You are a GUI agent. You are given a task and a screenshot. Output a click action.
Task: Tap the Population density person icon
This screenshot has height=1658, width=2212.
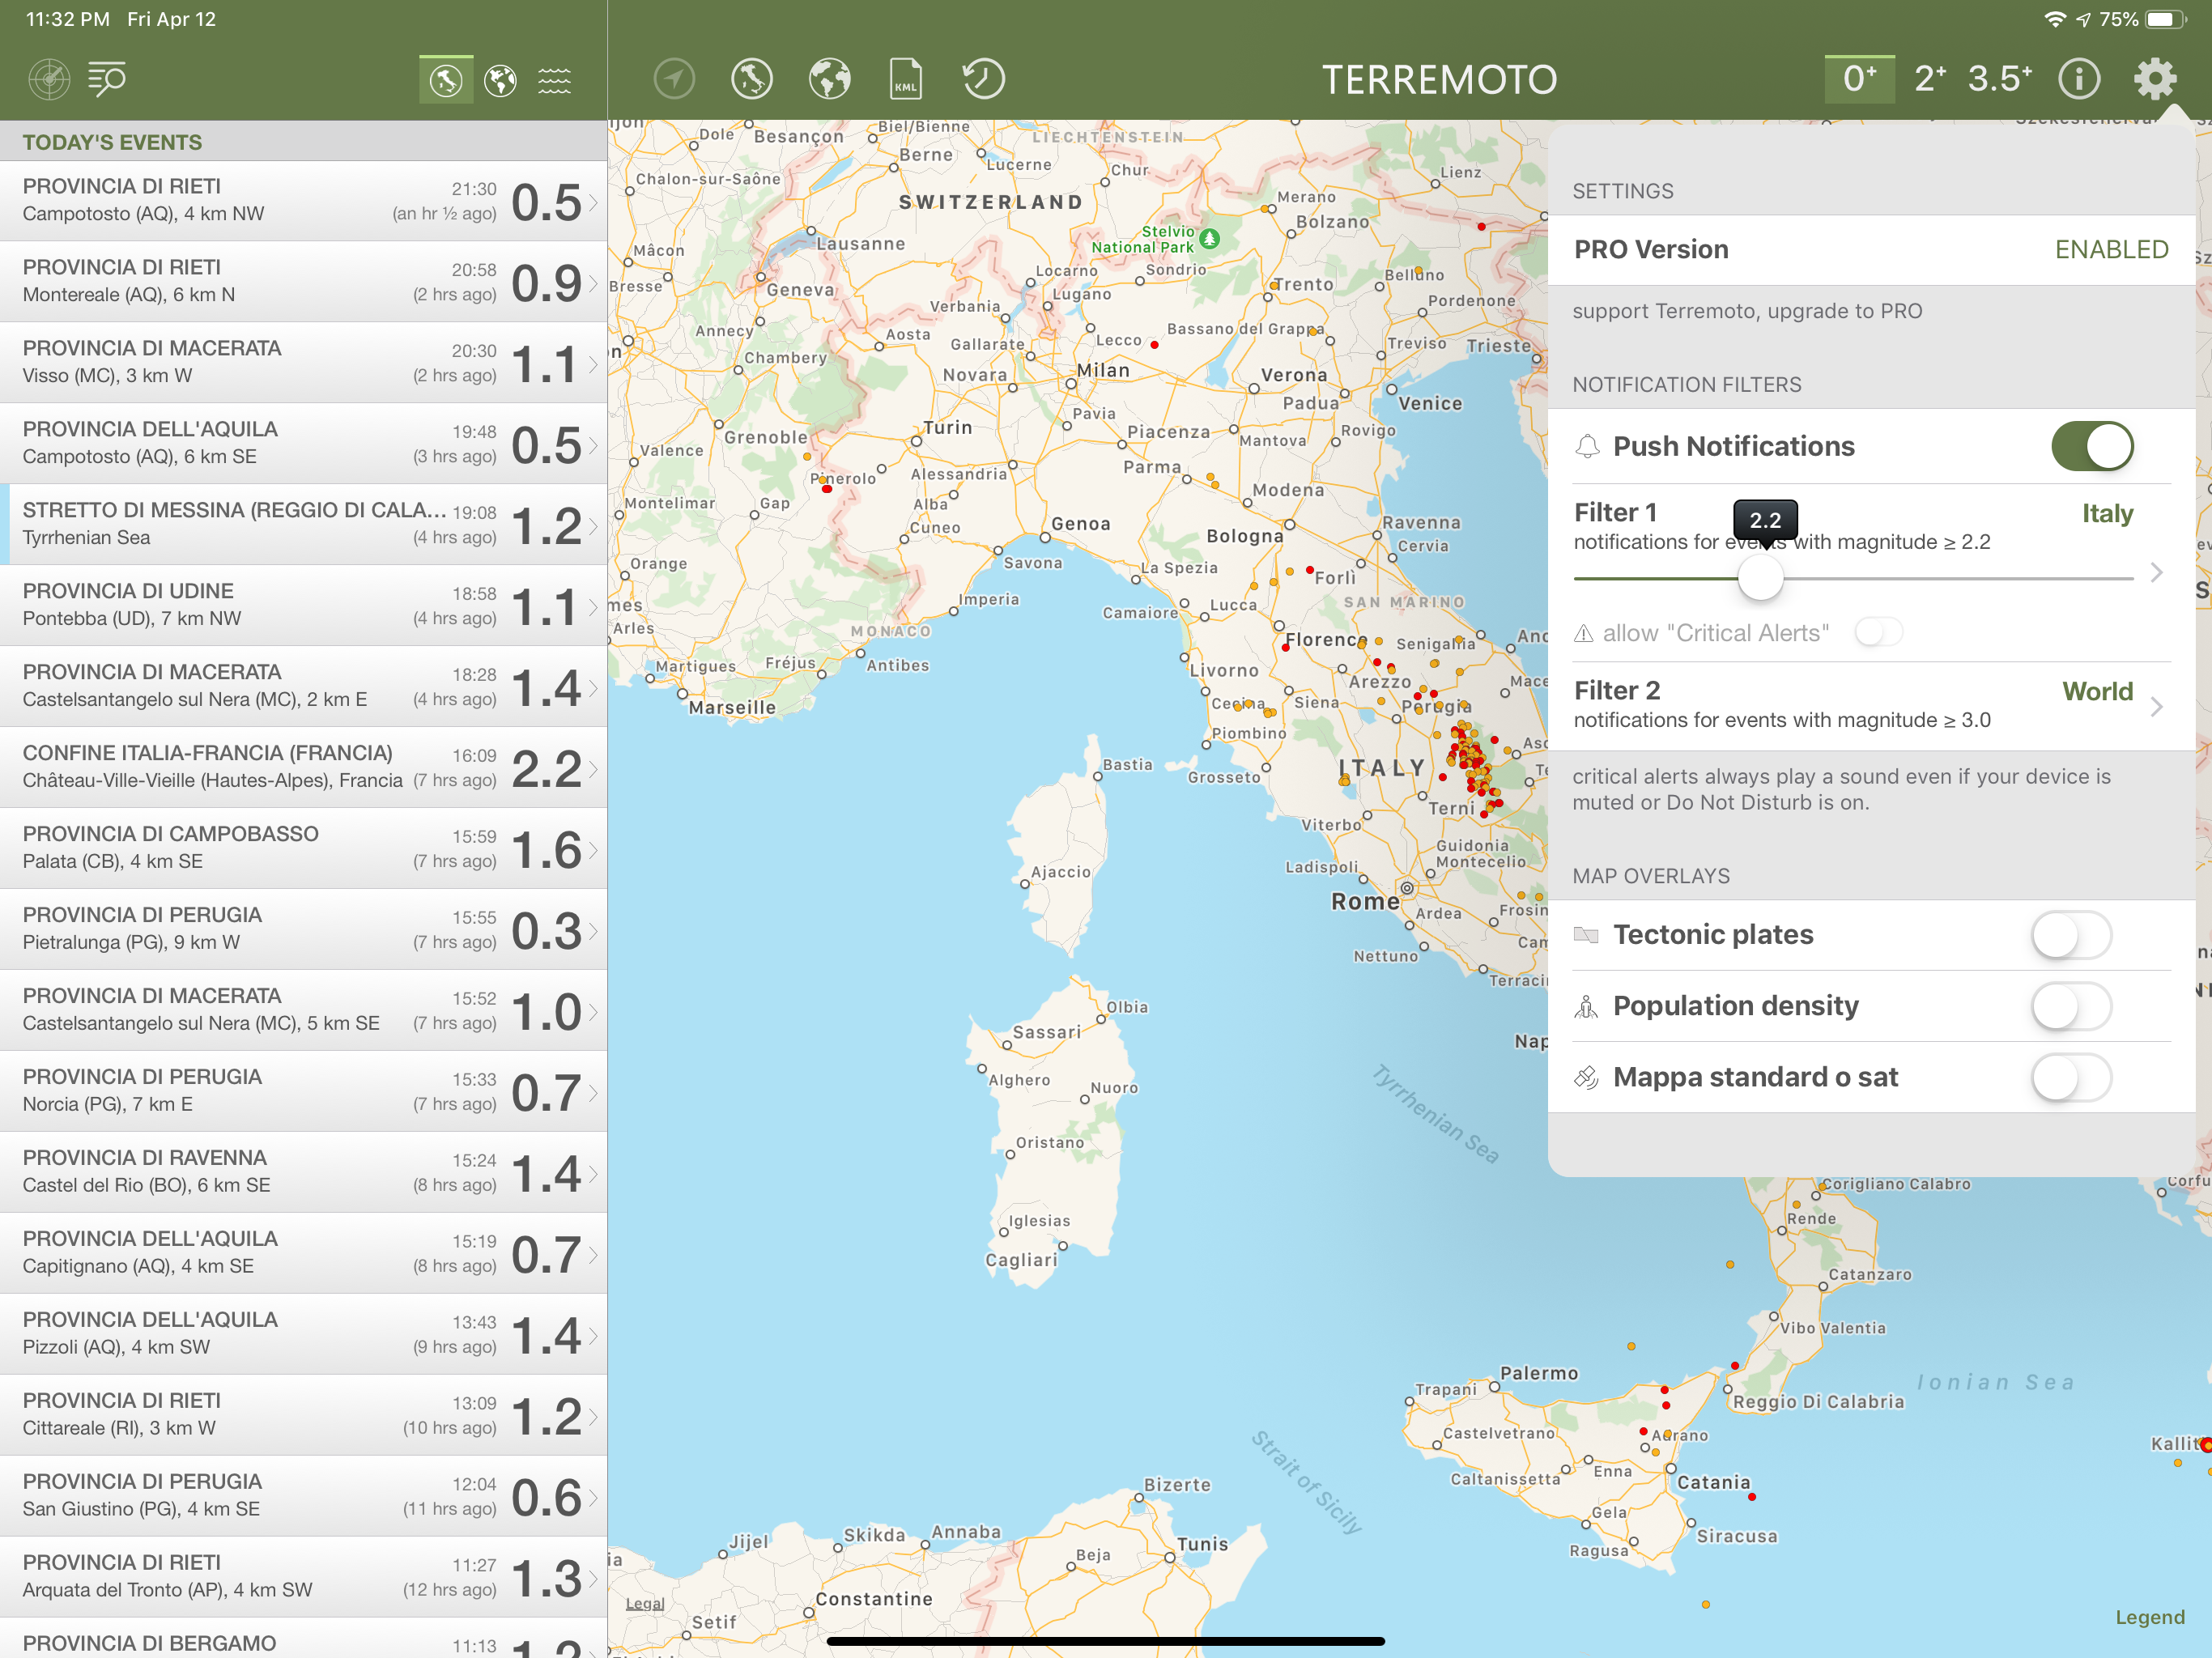pos(1586,1006)
